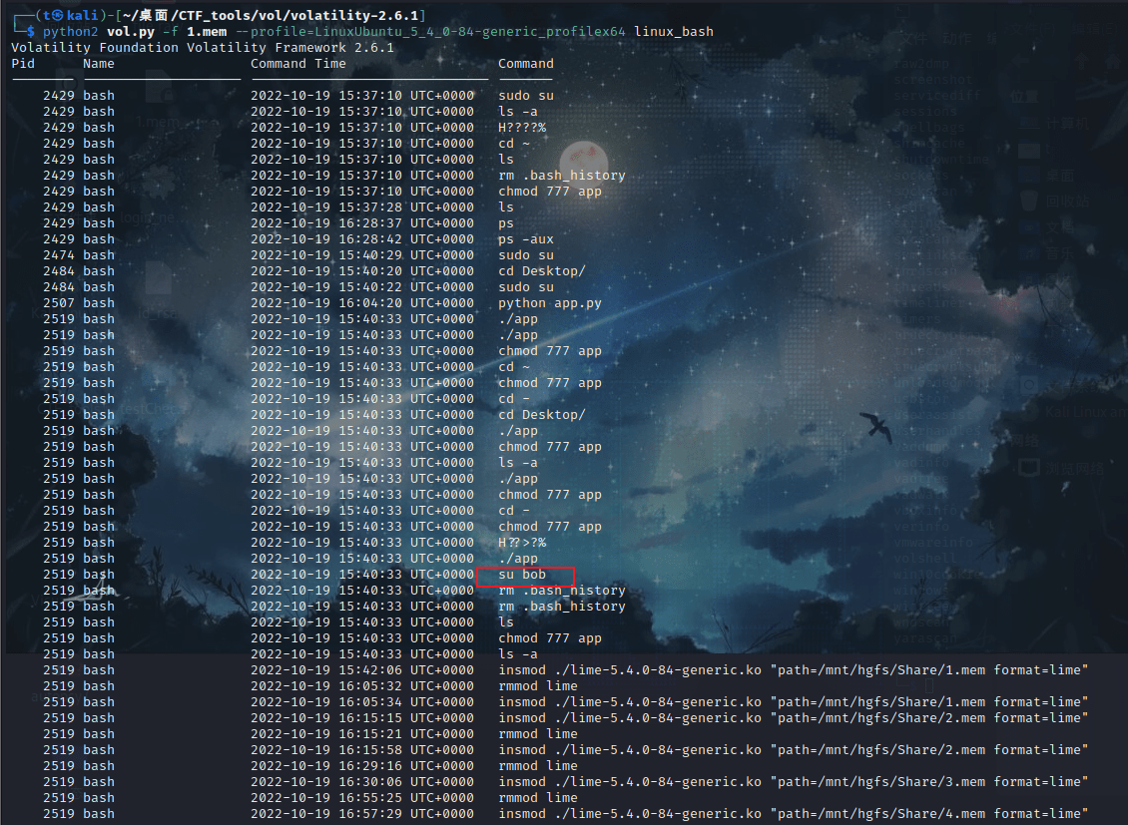Click 'rmmod lime' at 16:05:32
Screen dimensions: 1128x825
(x=538, y=685)
